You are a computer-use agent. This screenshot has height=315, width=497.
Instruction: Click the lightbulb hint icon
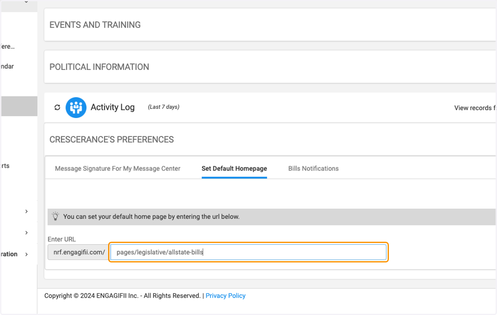point(55,216)
